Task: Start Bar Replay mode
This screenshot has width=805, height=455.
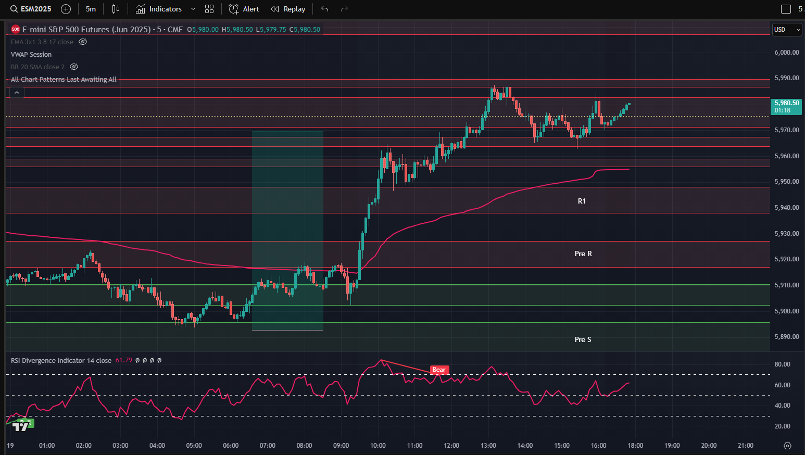Action: 288,9
